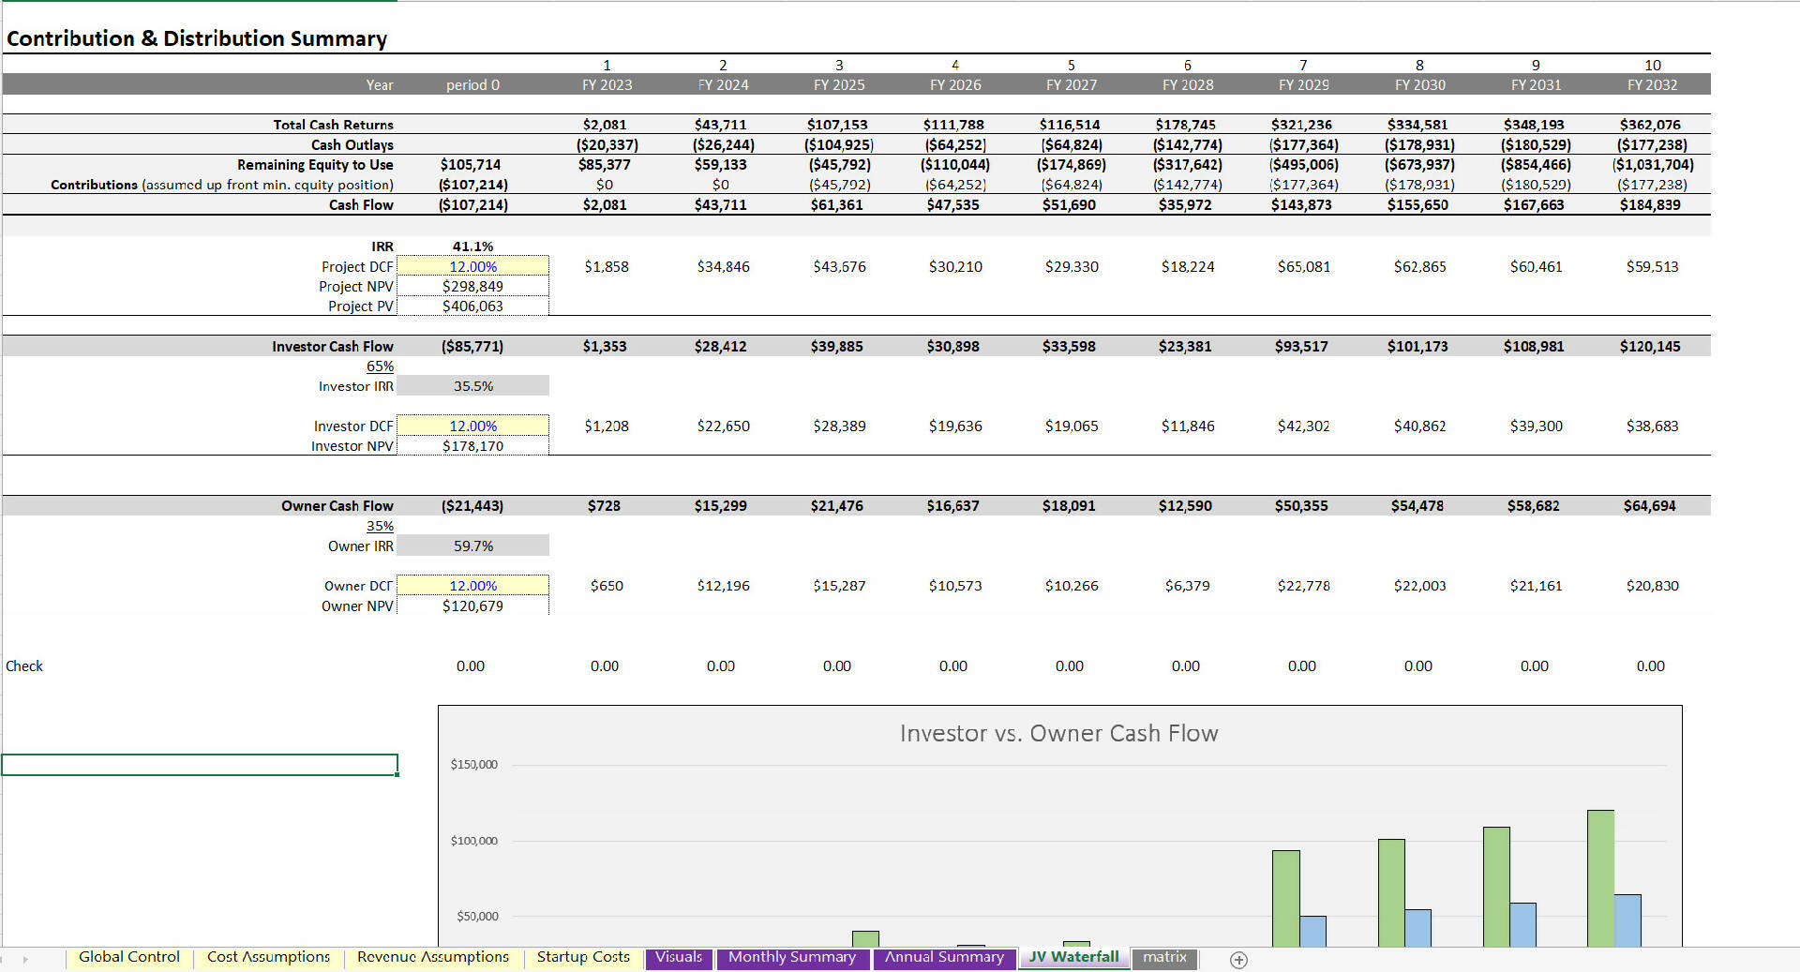Select FY 2031 Remaining Equity ($854,466) cell
The width and height of the screenshot is (1800, 972).
[1536, 165]
